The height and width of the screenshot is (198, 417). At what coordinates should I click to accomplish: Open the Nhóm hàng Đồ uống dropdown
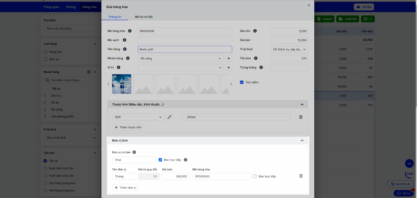tap(181, 59)
